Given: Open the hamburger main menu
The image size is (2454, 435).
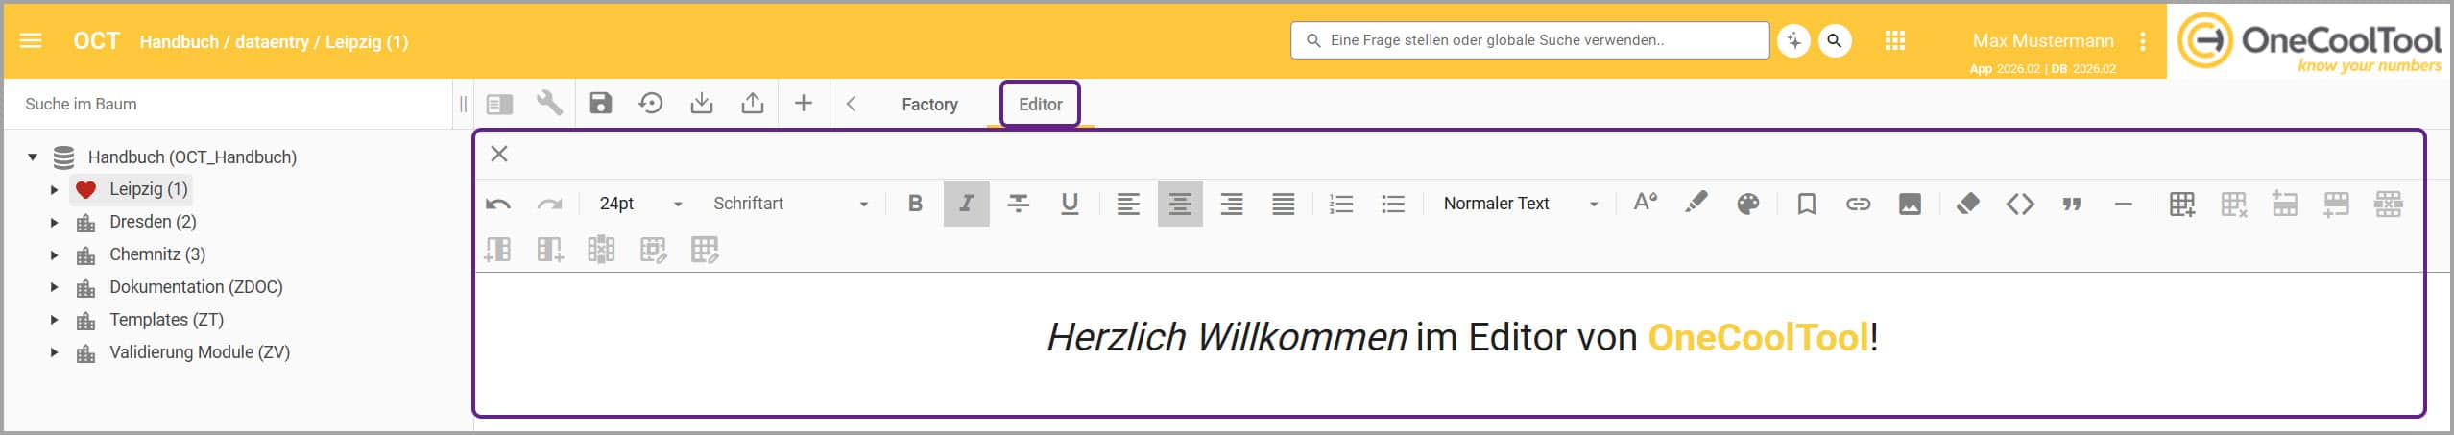Looking at the screenshot, I should (x=31, y=41).
